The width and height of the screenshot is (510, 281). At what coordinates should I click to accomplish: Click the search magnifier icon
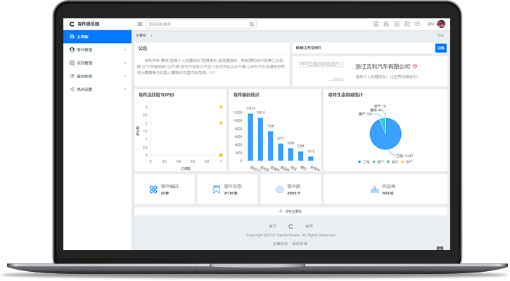(x=252, y=24)
